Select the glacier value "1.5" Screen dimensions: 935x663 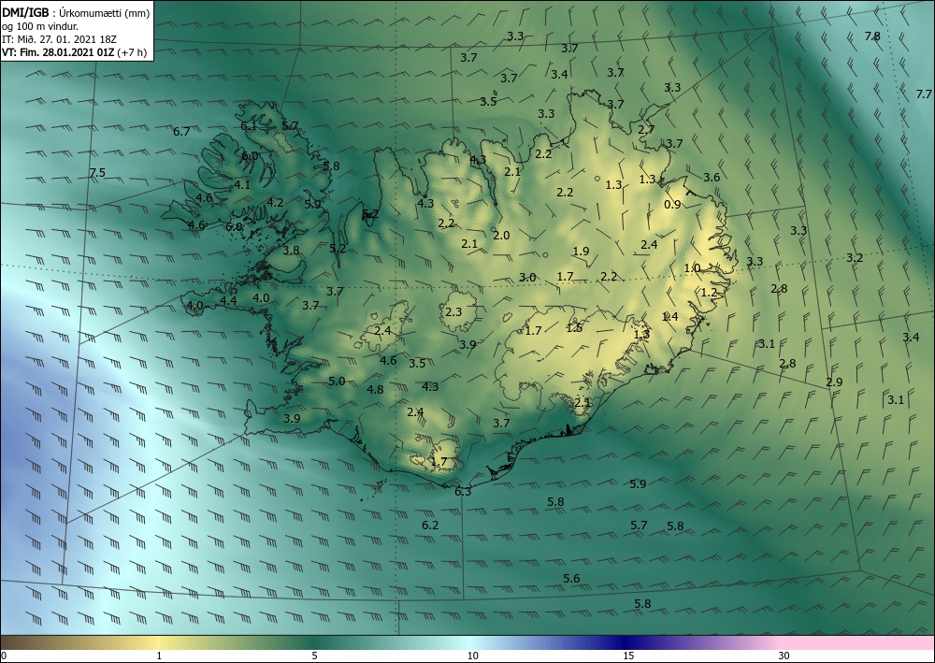(x=574, y=328)
